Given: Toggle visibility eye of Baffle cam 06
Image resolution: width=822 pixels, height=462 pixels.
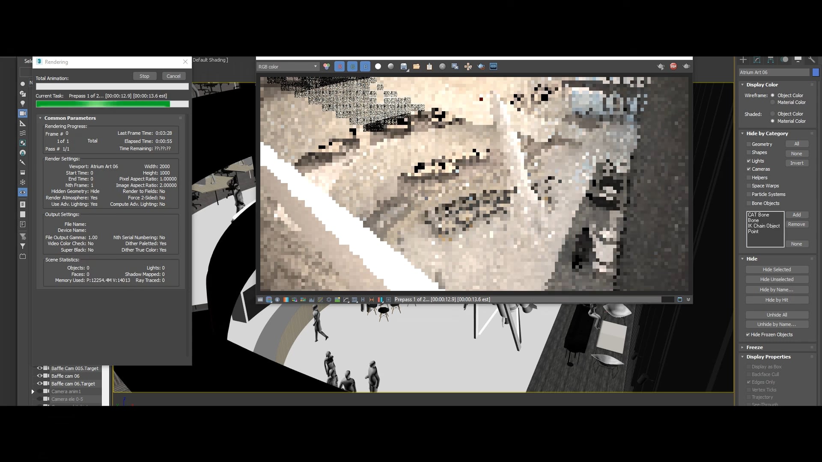Looking at the screenshot, I should [40, 376].
